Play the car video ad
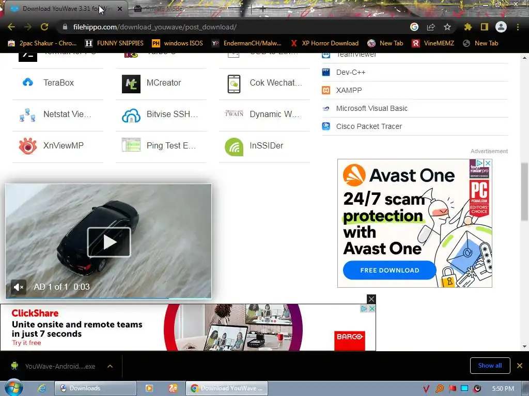The width and height of the screenshot is (529, 396). [x=109, y=242]
